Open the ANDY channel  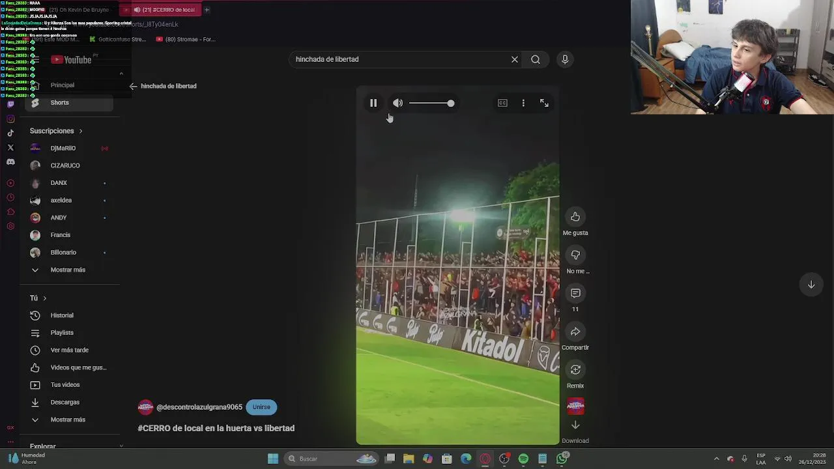[69, 218]
